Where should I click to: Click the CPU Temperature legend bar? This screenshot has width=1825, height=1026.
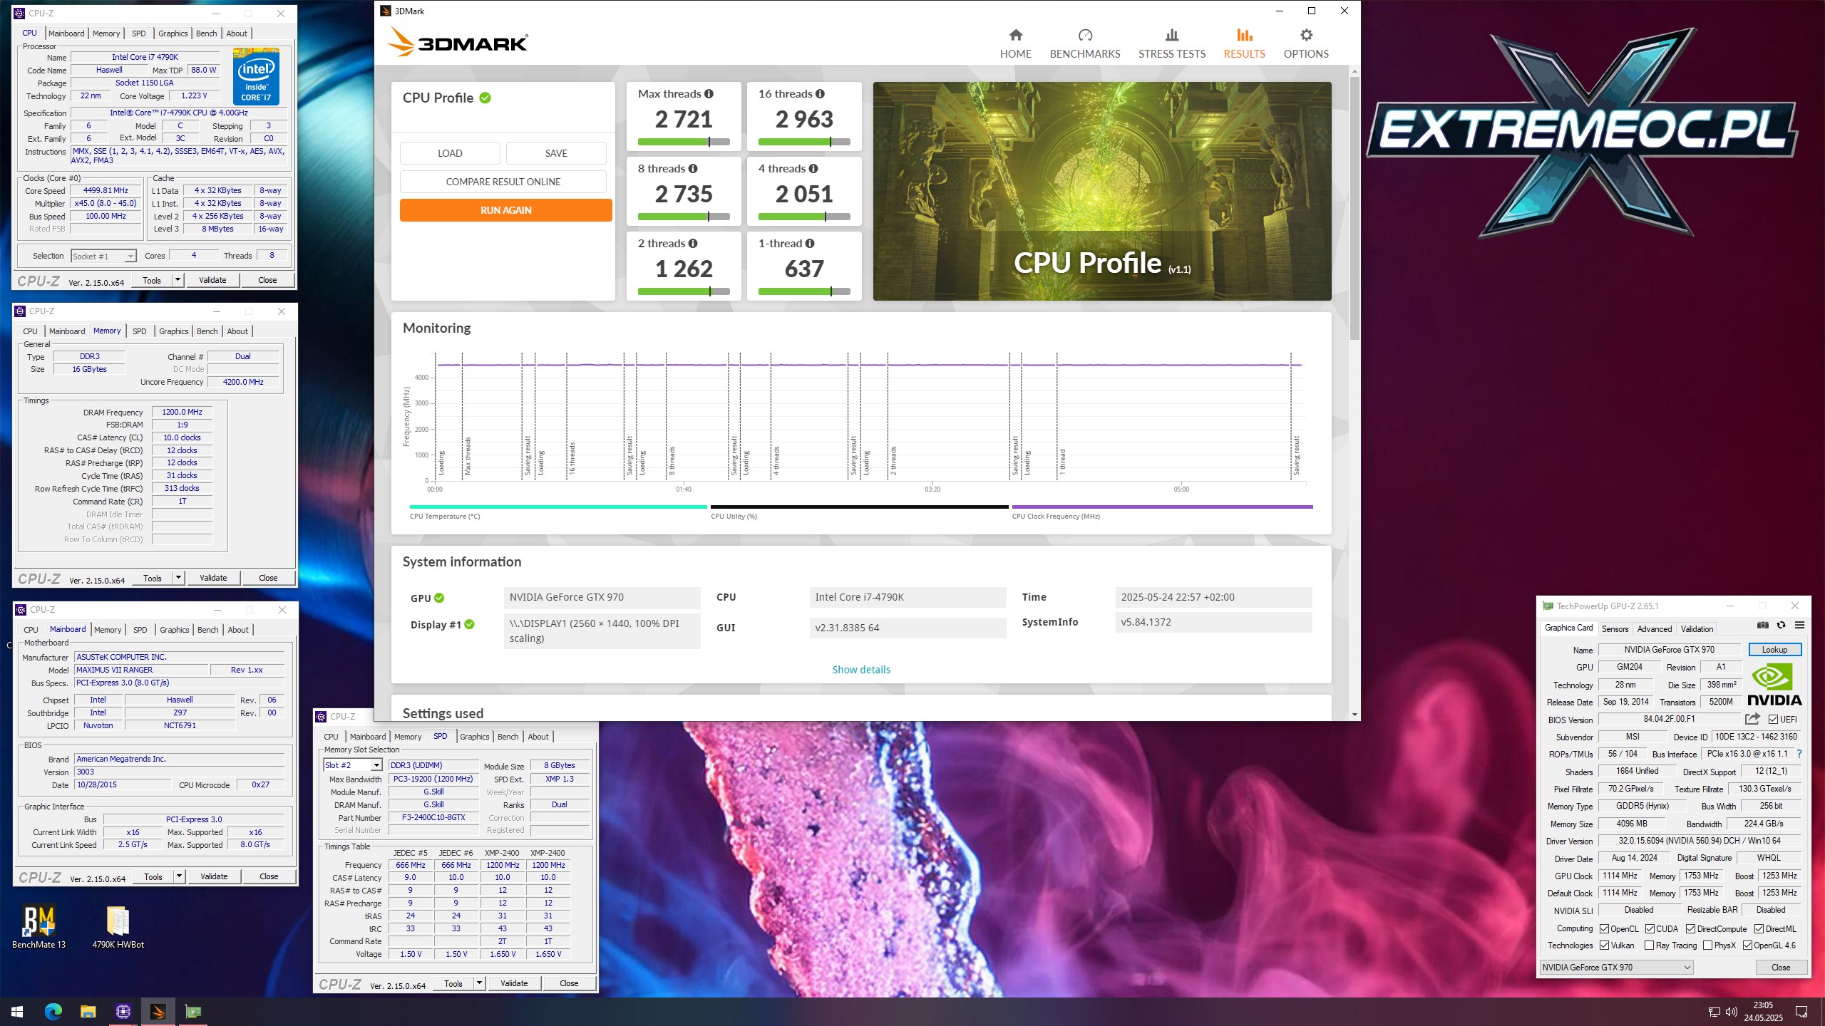(558, 507)
